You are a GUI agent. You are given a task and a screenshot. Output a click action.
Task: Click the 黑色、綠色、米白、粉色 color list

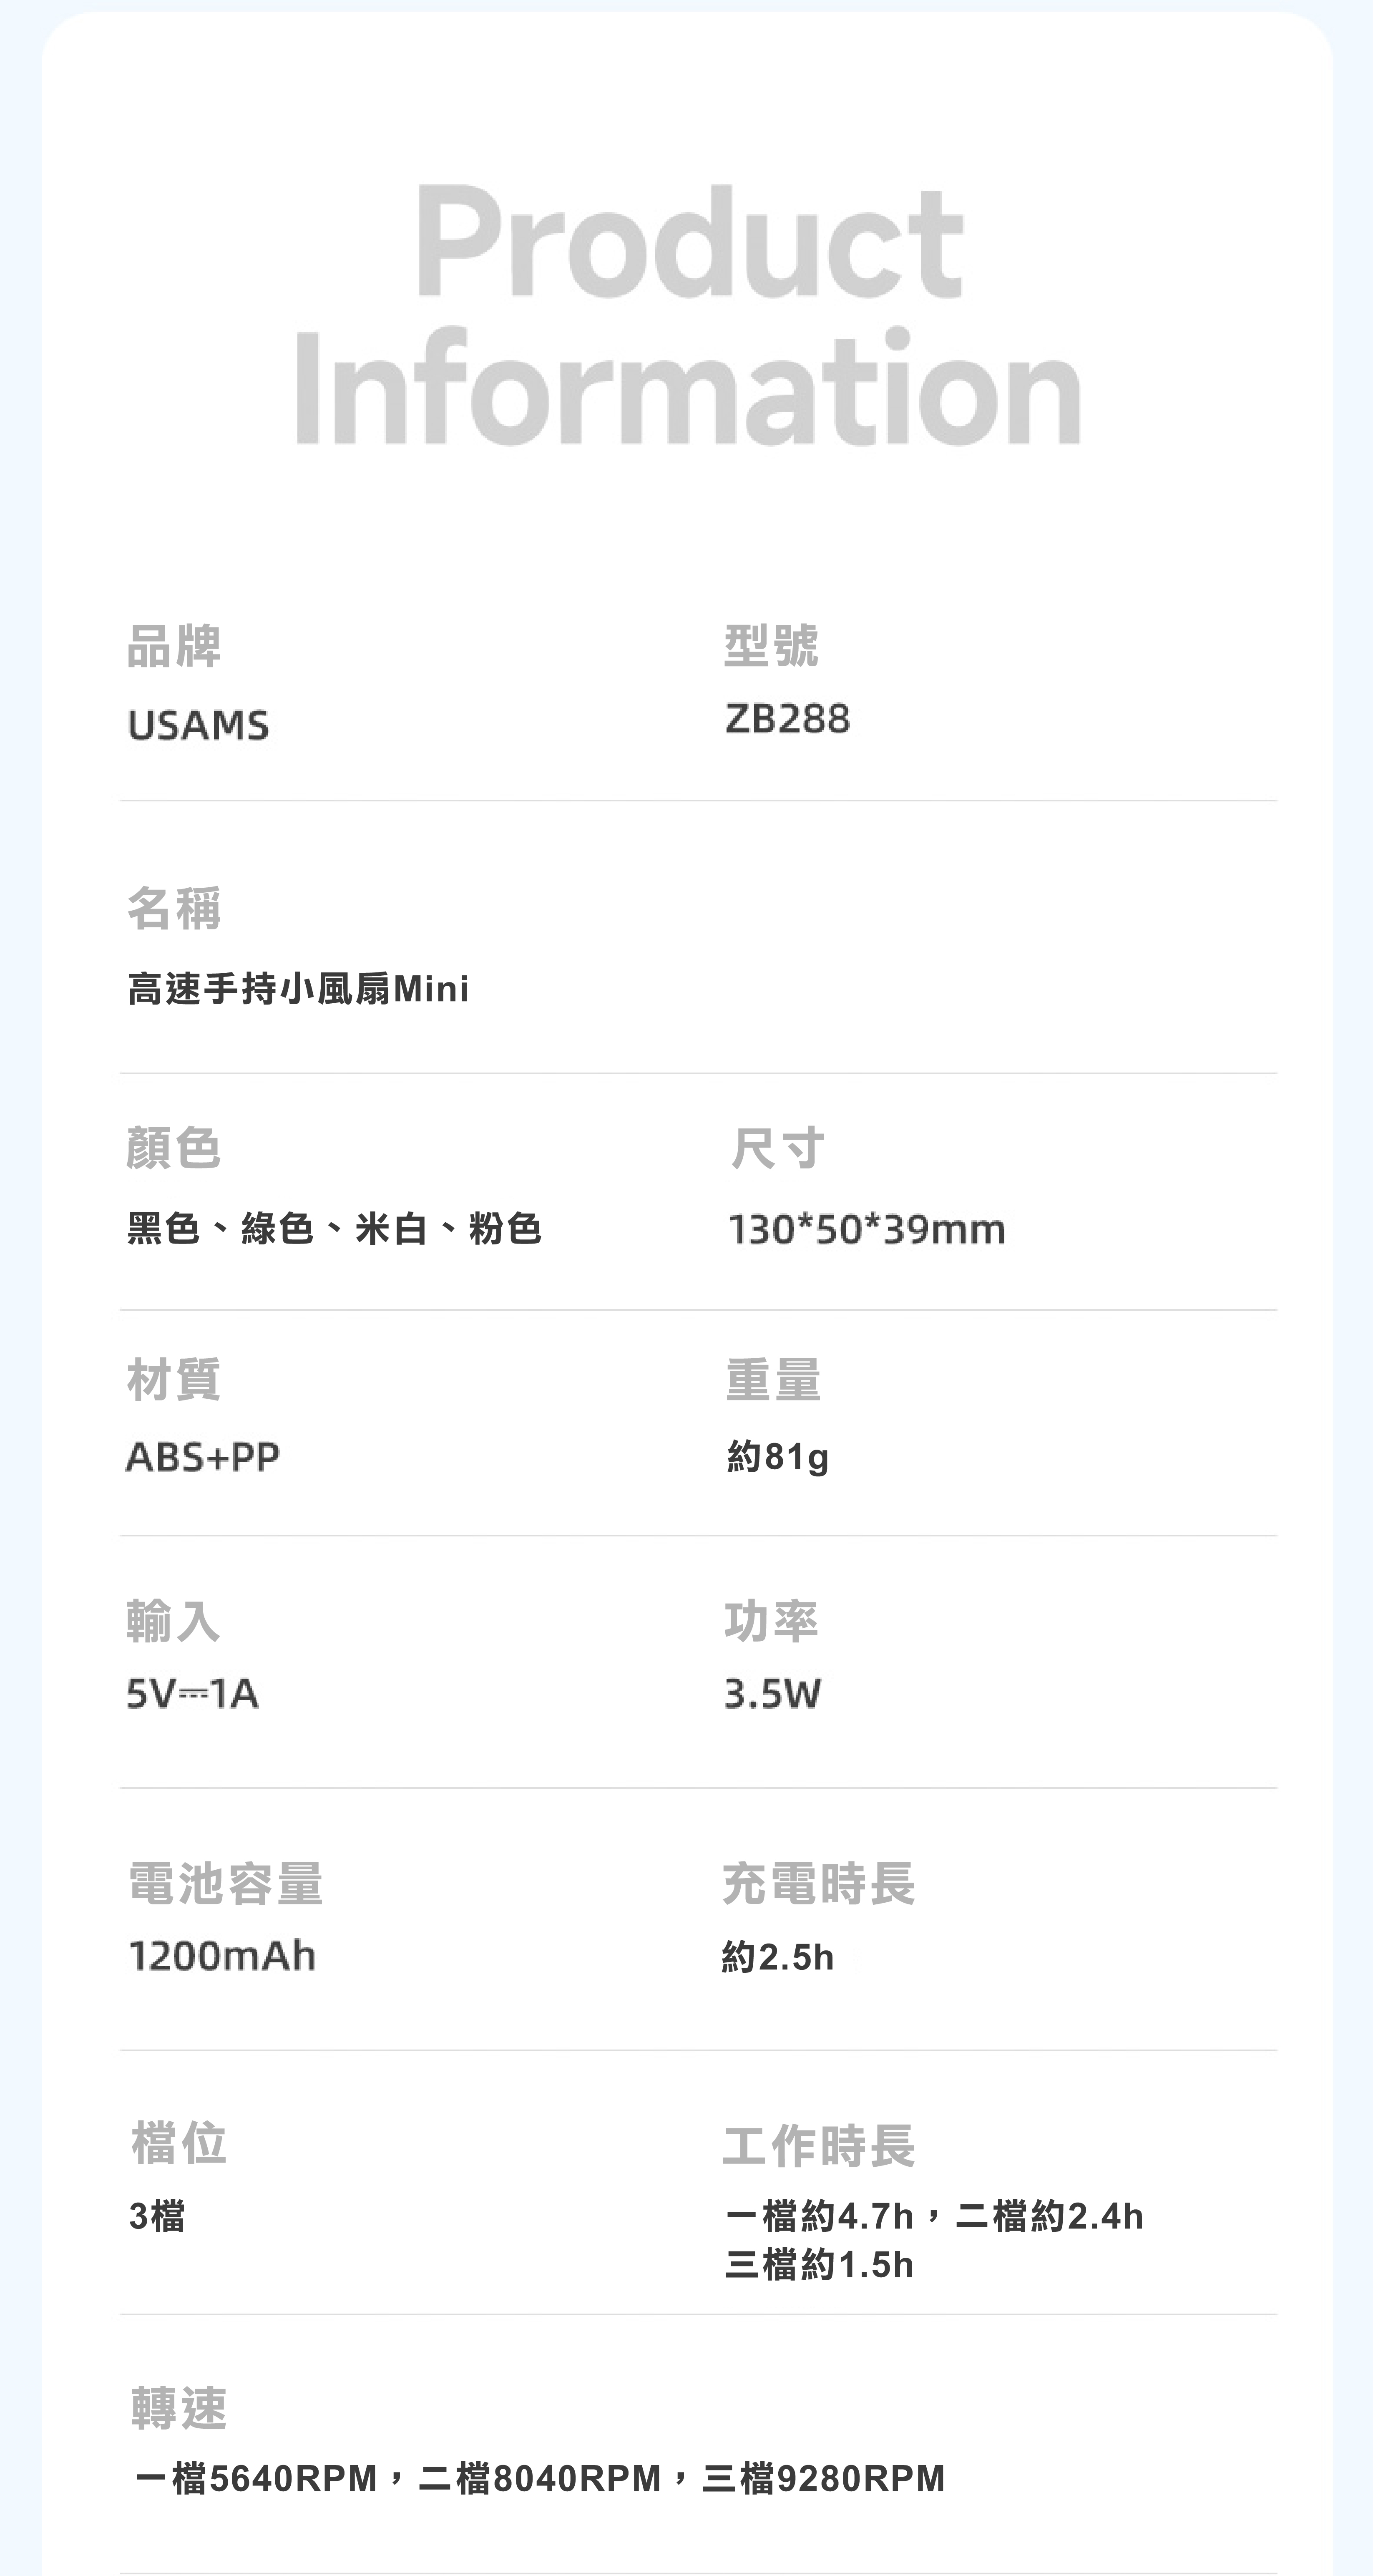334,1228
